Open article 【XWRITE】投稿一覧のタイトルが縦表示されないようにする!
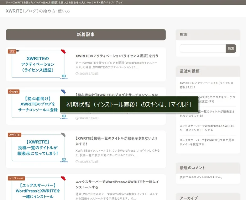 (x=117, y=141)
